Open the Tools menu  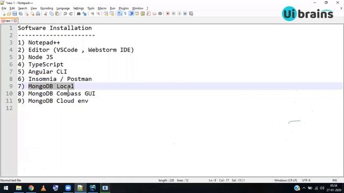[91, 8]
